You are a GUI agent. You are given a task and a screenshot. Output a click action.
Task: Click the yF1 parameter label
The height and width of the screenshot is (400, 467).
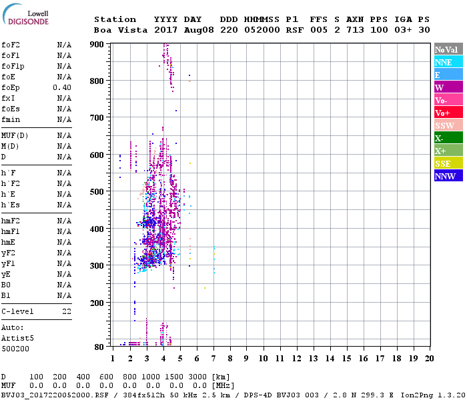[8, 264]
